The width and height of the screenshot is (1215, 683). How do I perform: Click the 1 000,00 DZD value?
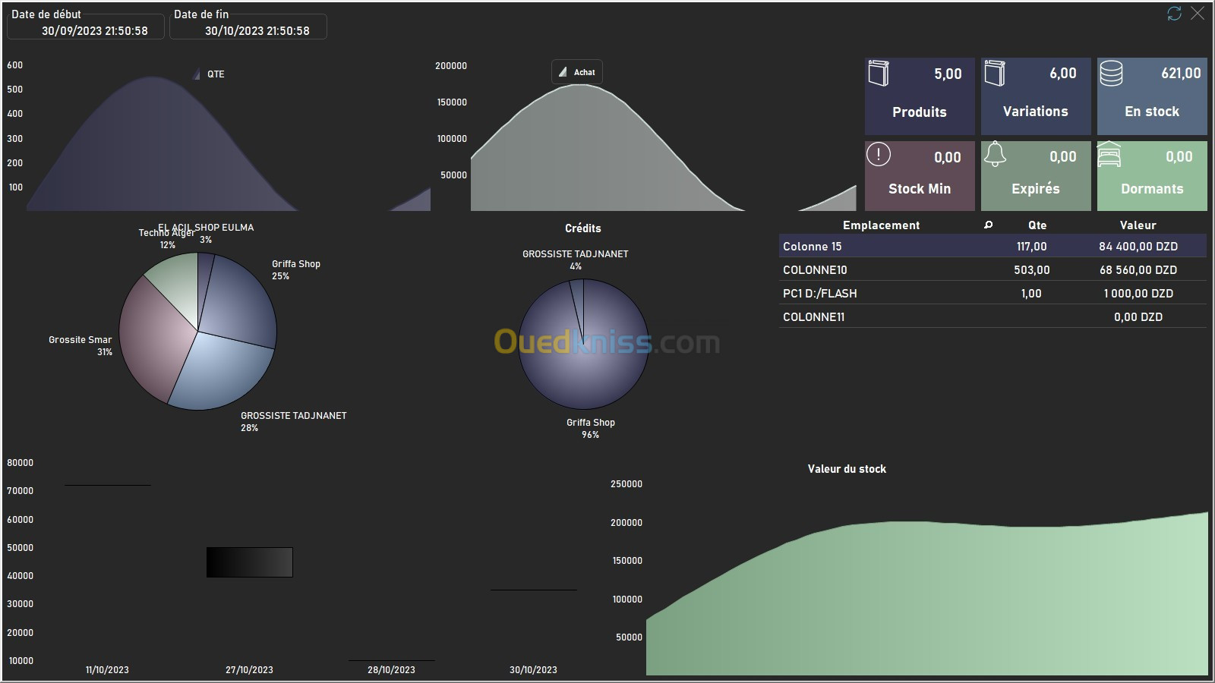[1138, 294]
